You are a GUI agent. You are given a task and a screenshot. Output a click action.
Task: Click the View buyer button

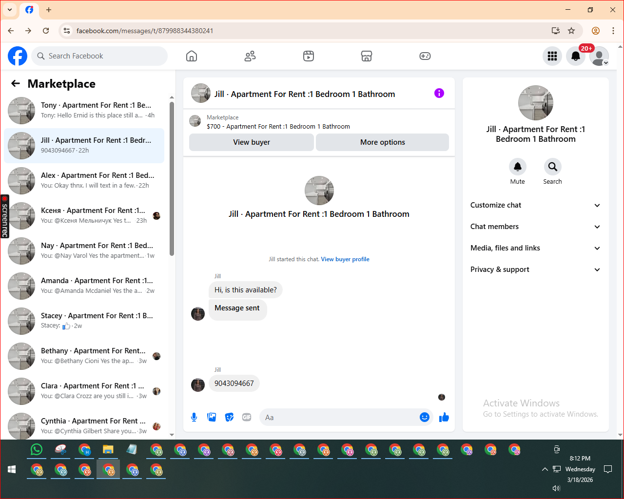(252, 142)
